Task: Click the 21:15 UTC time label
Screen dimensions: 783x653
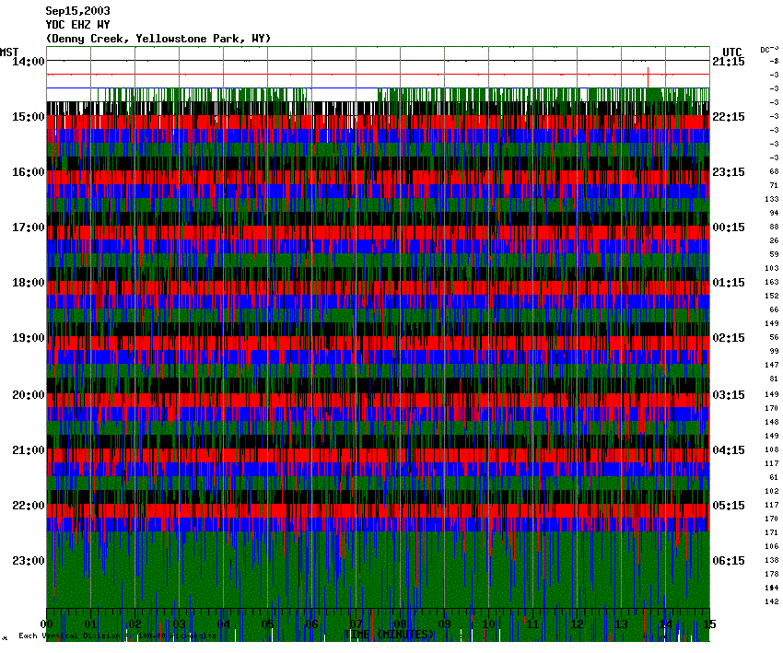Action: click(729, 62)
